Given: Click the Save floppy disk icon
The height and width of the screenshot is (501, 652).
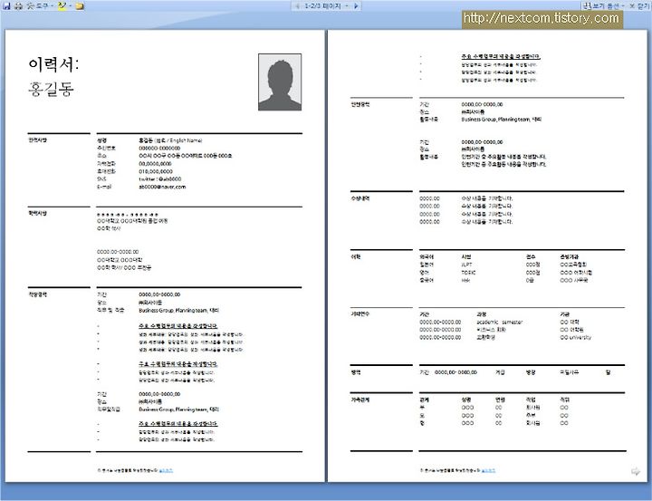Looking at the screenshot, I should point(6,5).
